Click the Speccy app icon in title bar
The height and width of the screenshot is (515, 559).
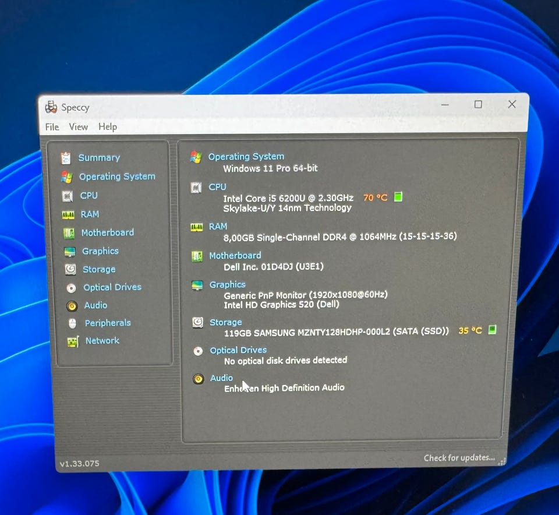coord(51,107)
